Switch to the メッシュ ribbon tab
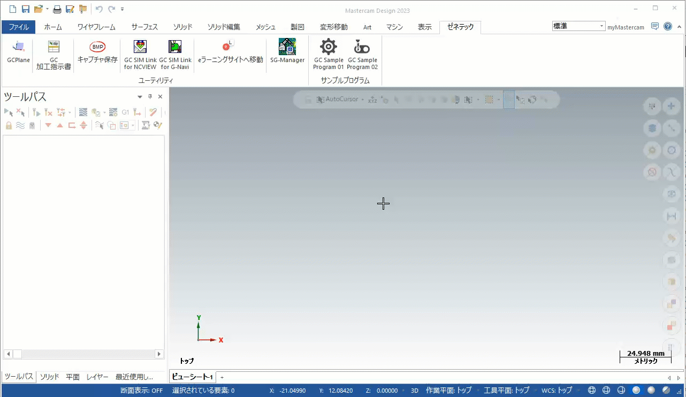The image size is (686, 397). tap(265, 27)
